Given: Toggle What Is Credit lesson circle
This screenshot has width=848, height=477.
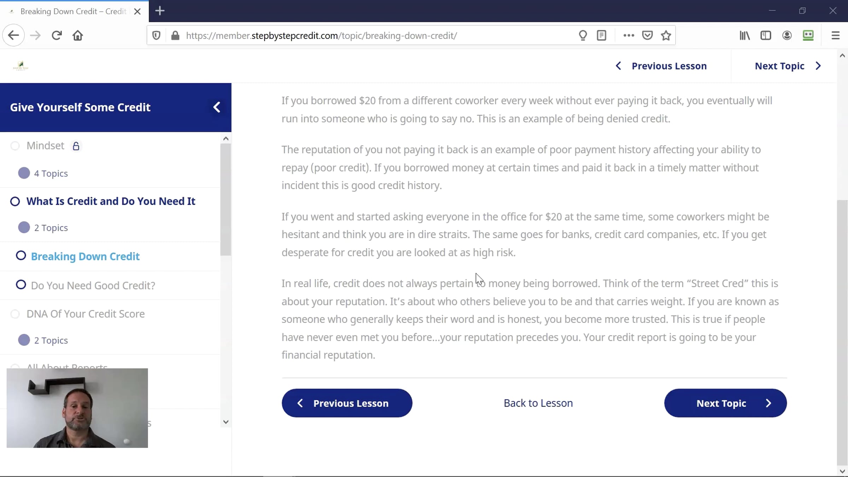Looking at the screenshot, I should [15, 201].
